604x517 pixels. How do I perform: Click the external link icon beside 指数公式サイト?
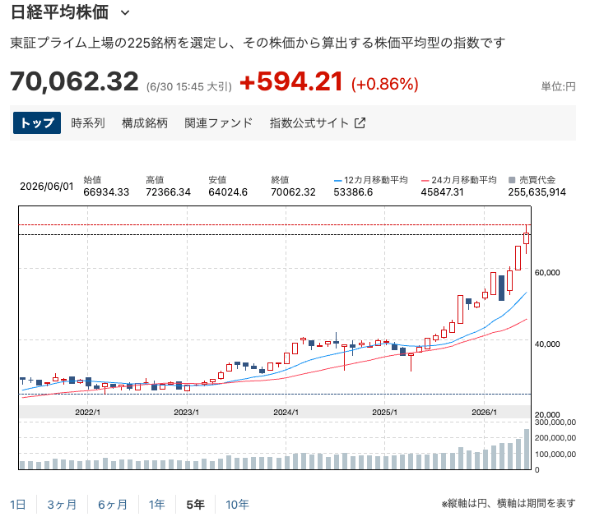pyautogui.click(x=360, y=123)
